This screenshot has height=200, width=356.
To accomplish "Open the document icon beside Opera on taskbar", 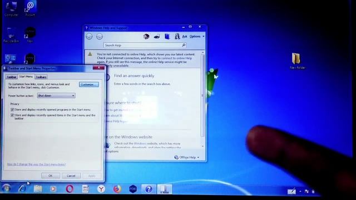I will tap(85, 189).
